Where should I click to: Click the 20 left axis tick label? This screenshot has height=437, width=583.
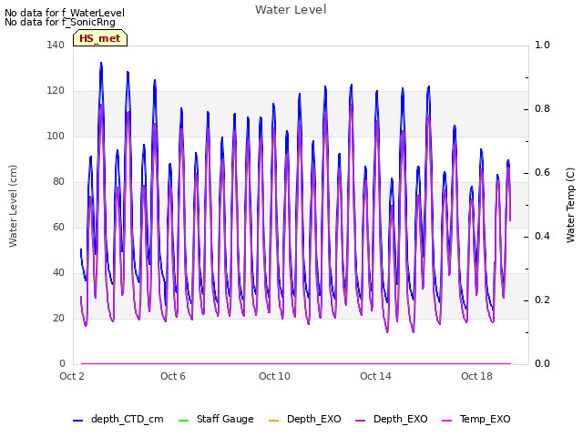click(58, 318)
